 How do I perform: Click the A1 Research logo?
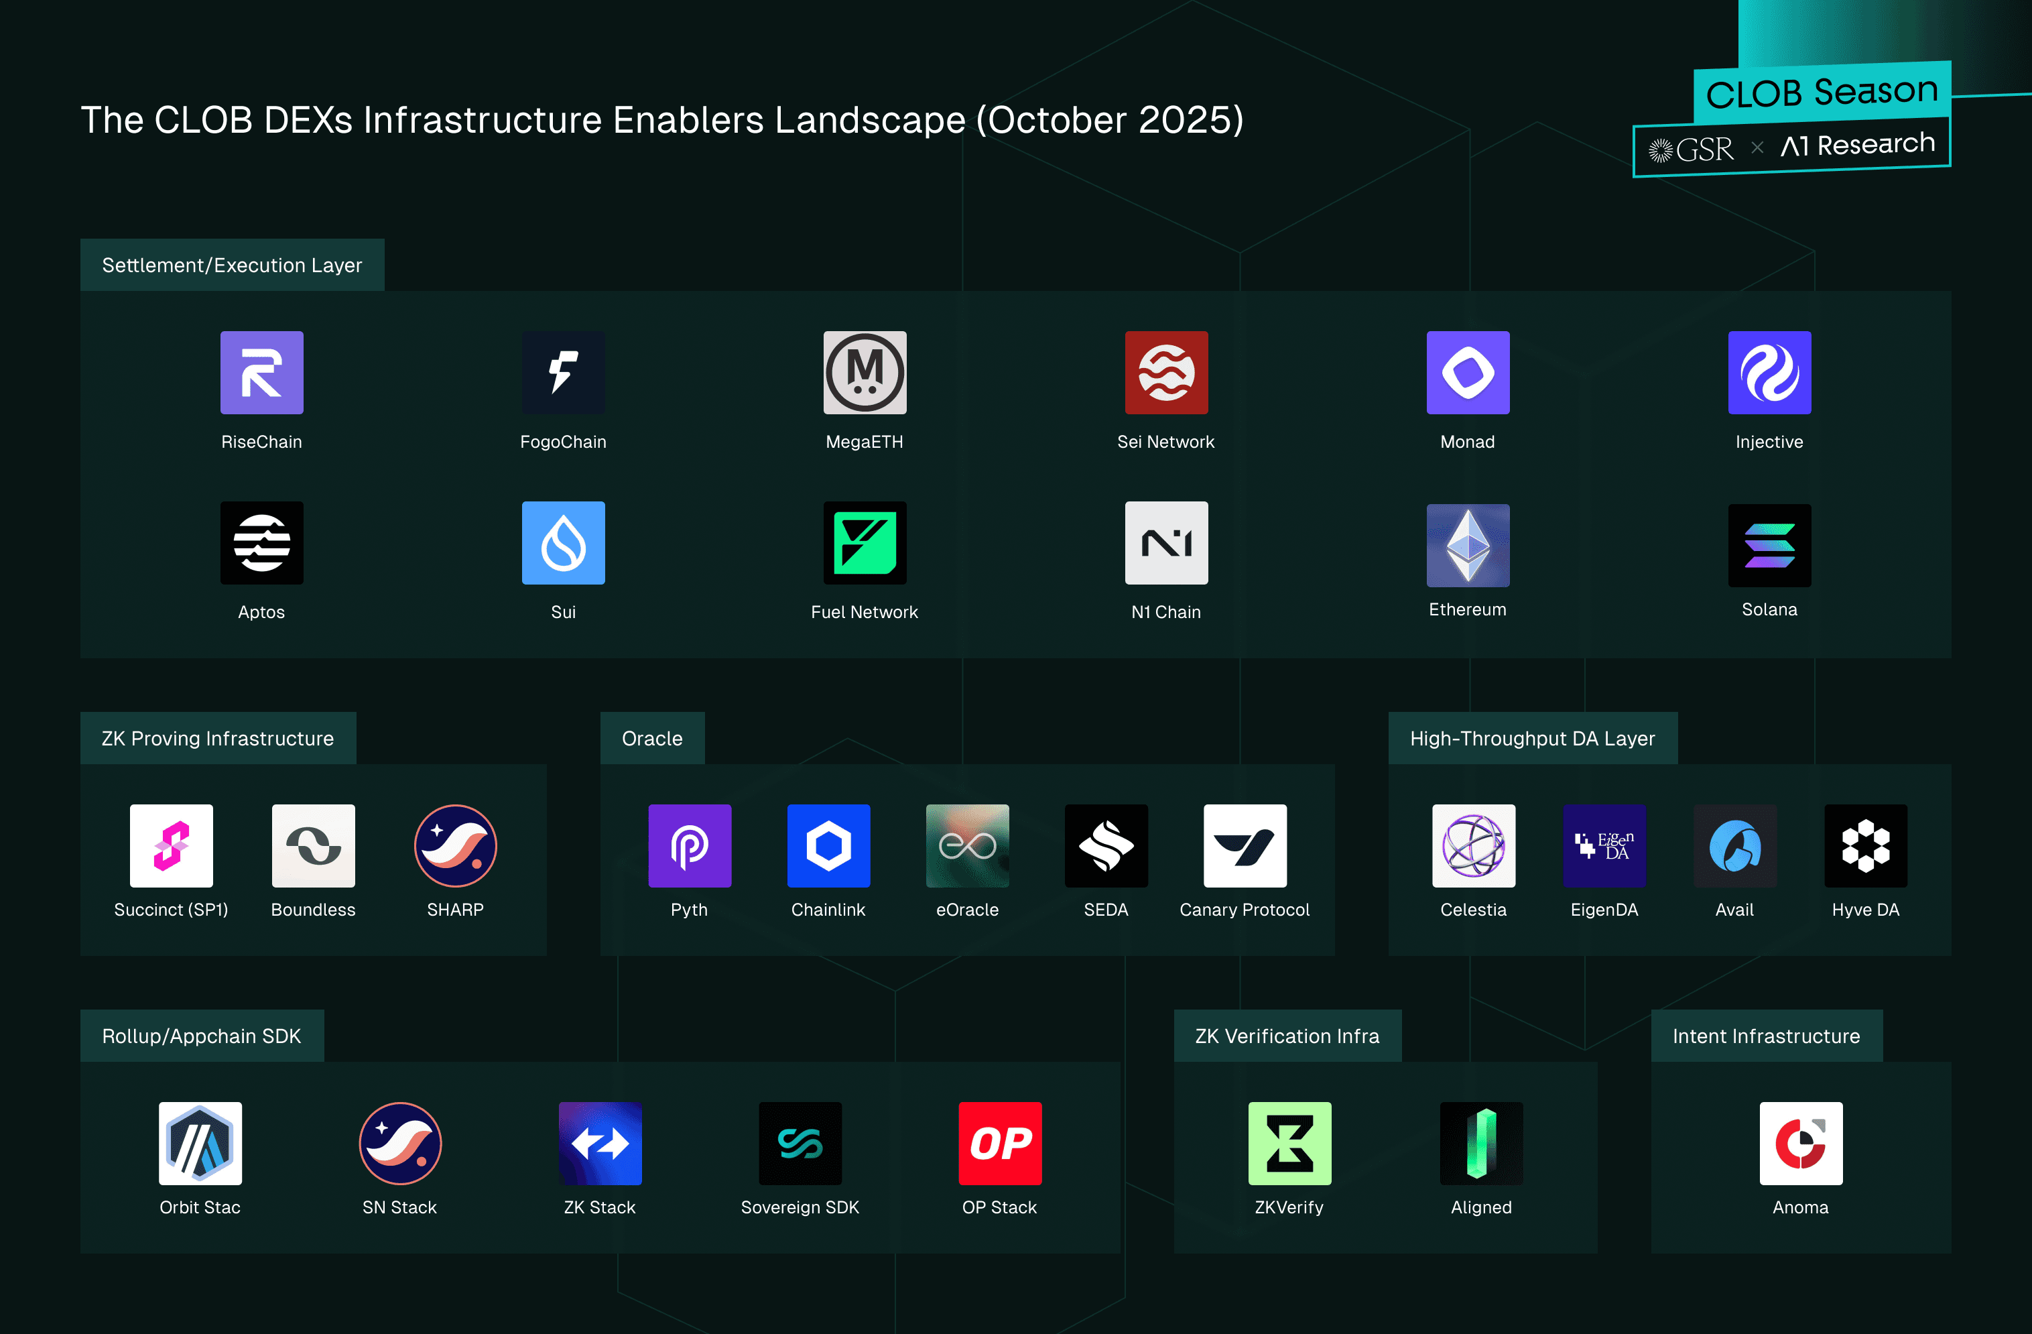(1858, 144)
